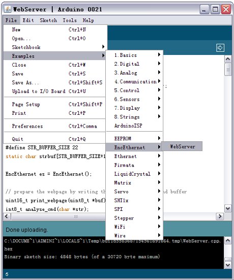The image size is (234, 280).
Task: Open the Sketch menu
Action: point(48,20)
